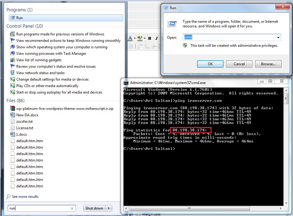Click the grayed-out table icon in the editor toolbar

coord(130,46)
